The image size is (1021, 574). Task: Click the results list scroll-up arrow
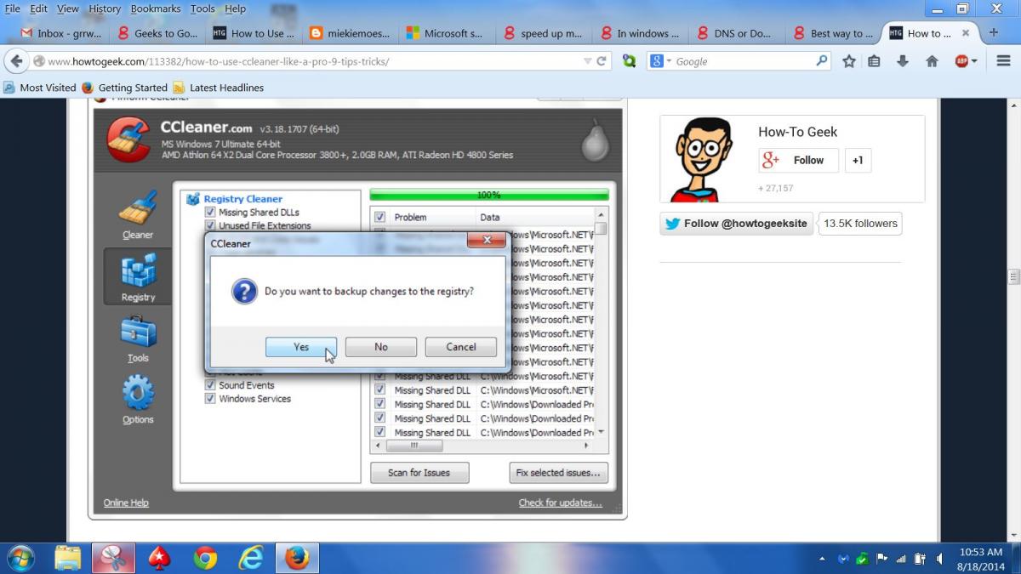click(x=601, y=216)
